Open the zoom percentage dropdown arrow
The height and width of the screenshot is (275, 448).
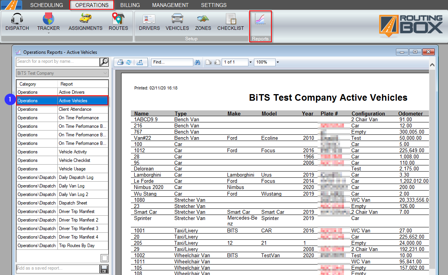click(278, 62)
